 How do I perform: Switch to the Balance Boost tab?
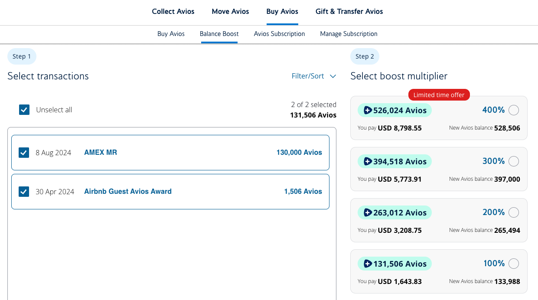click(x=219, y=34)
